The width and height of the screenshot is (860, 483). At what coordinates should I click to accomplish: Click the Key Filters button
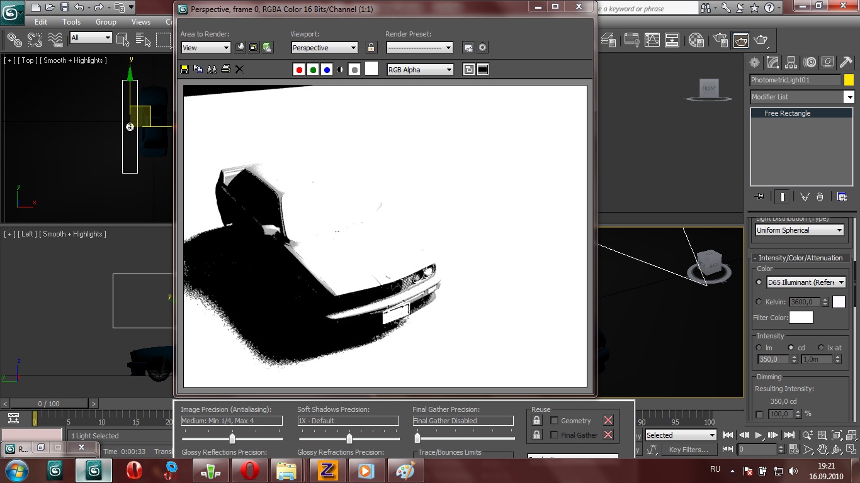point(688,450)
